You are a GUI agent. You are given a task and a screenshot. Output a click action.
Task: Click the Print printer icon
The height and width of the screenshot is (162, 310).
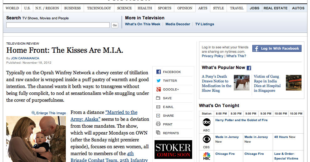(158, 124)
